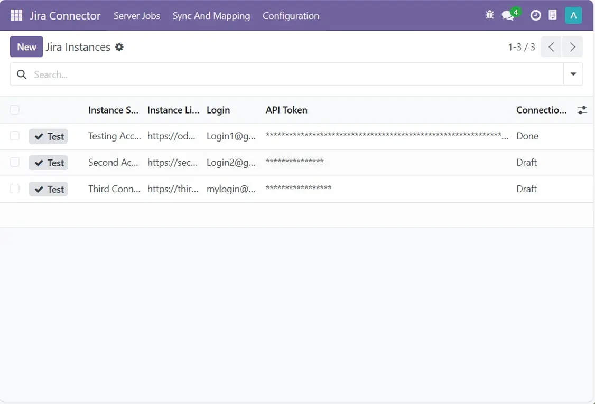
Task: Tick the checkbox for Testing Account row
Action: [x=15, y=136]
